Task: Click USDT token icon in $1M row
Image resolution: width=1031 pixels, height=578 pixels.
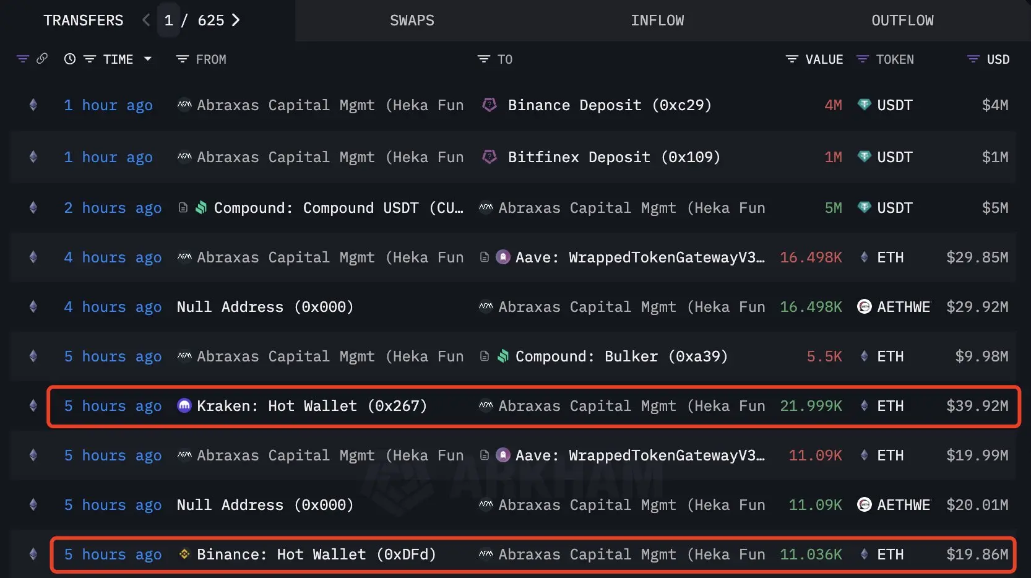Action: coord(865,157)
